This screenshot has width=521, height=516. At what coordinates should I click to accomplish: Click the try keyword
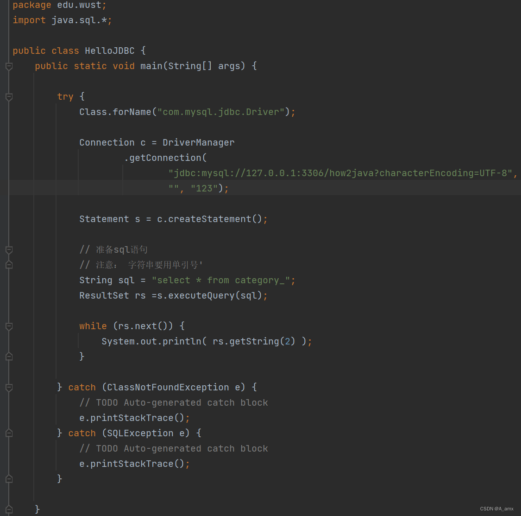pos(65,97)
